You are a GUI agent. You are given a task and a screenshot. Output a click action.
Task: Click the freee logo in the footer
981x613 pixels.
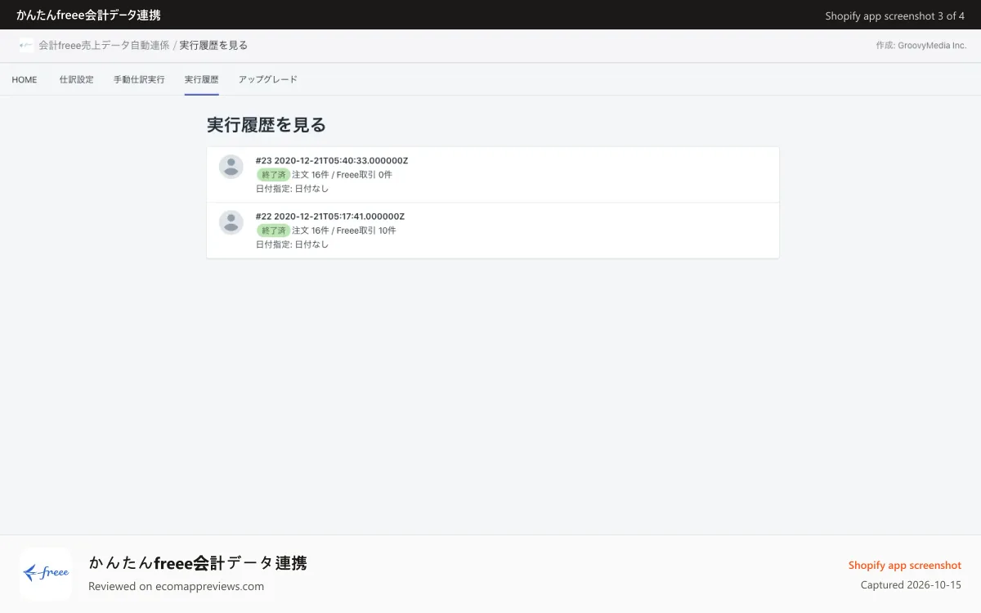tap(46, 574)
